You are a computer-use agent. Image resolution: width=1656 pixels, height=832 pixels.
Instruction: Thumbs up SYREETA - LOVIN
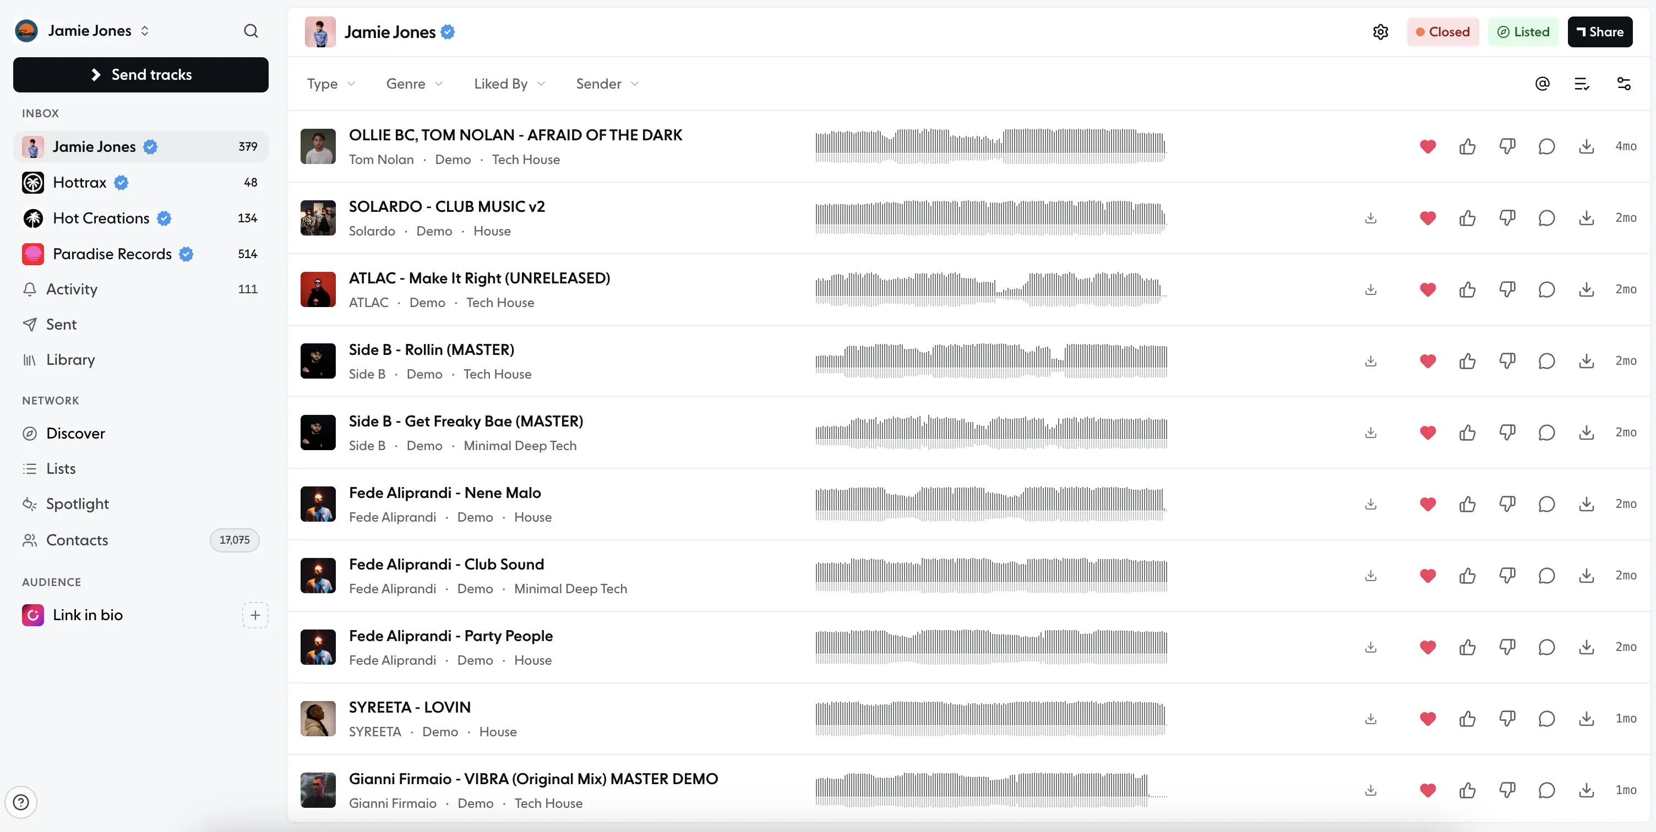(x=1467, y=718)
